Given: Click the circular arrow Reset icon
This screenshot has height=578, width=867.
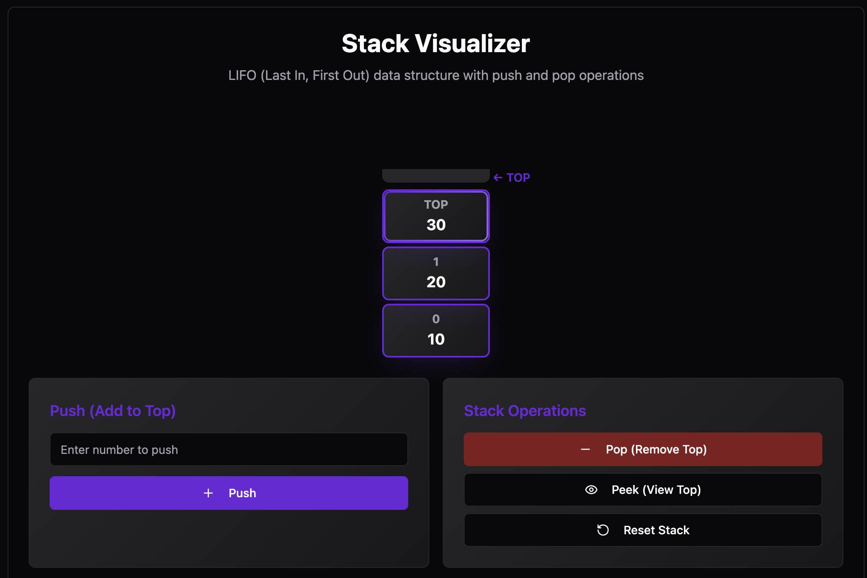Looking at the screenshot, I should click(x=603, y=530).
